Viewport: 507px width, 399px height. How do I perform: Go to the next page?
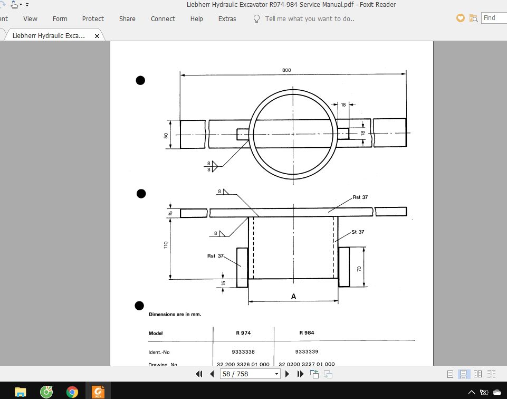coord(288,374)
